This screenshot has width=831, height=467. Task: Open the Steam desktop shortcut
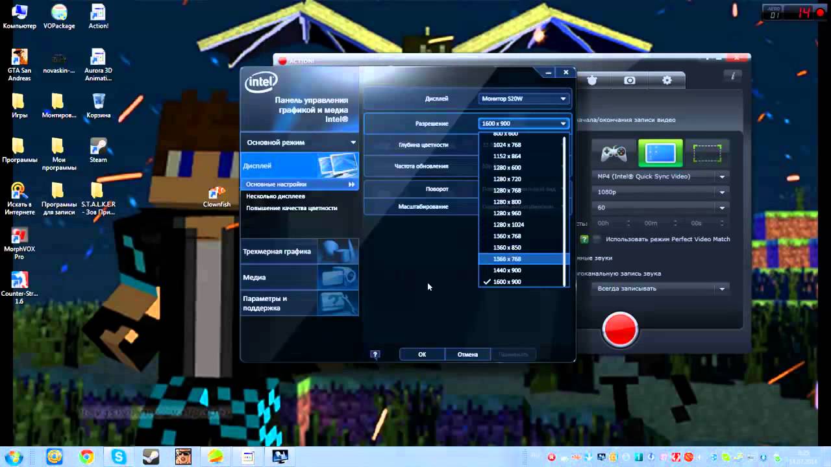98,150
